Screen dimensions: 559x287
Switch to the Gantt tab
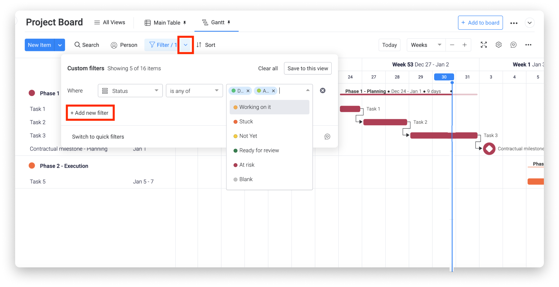[x=216, y=23]
